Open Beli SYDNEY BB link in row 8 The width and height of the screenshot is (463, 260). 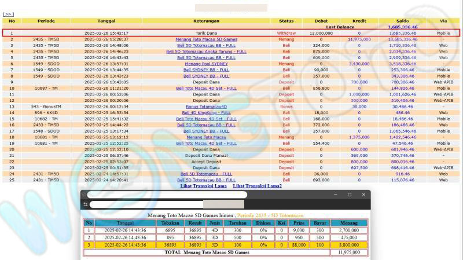(x=206, y=76)
